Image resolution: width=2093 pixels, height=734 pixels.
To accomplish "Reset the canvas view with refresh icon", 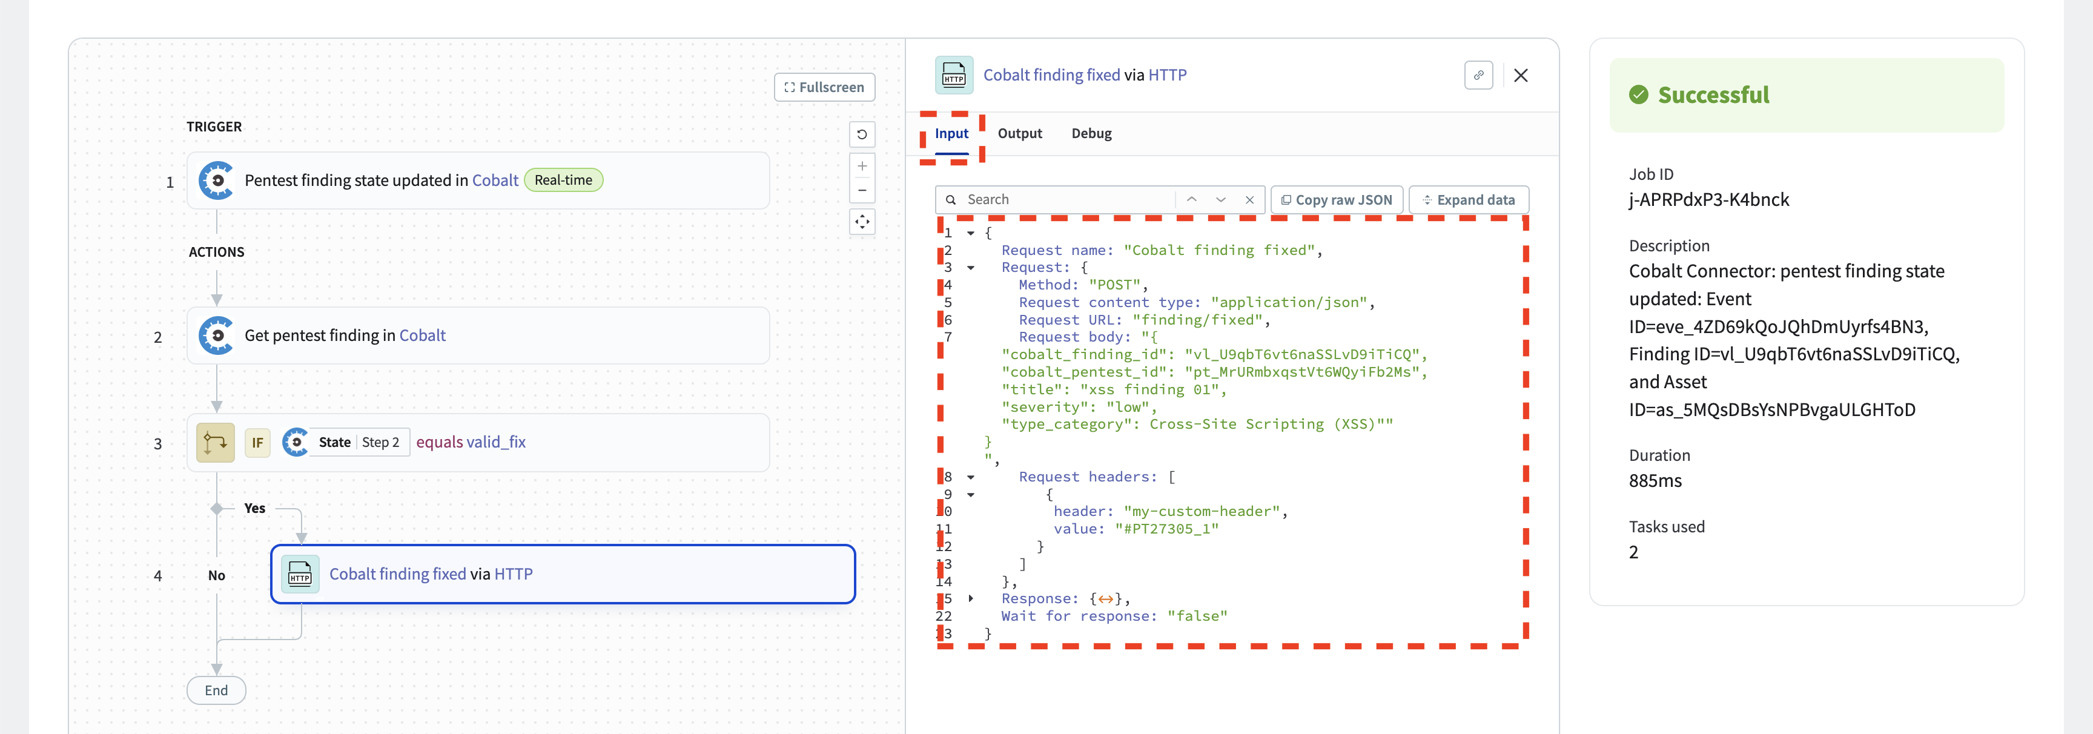I will click(861, 134).
